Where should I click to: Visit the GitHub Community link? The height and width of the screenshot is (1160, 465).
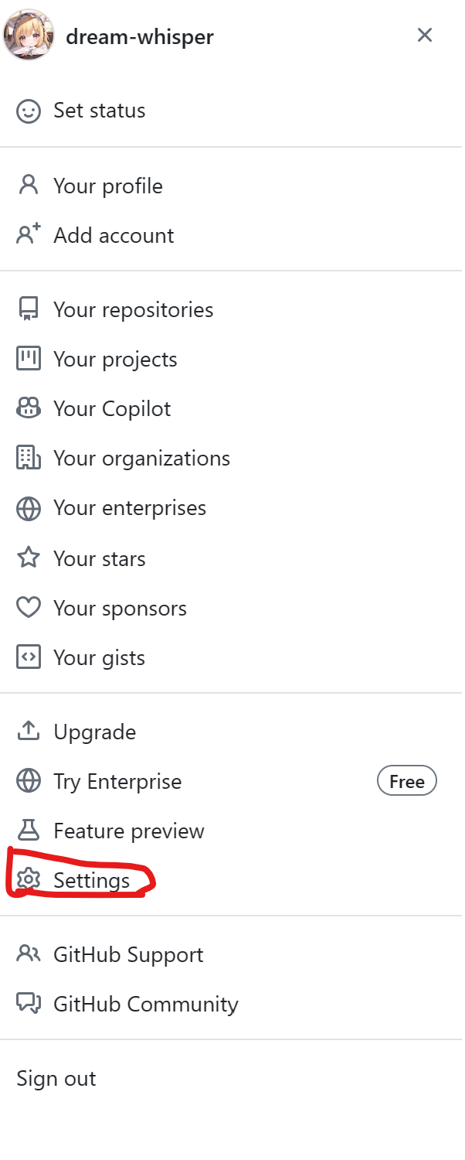[x=145, y=1005]
